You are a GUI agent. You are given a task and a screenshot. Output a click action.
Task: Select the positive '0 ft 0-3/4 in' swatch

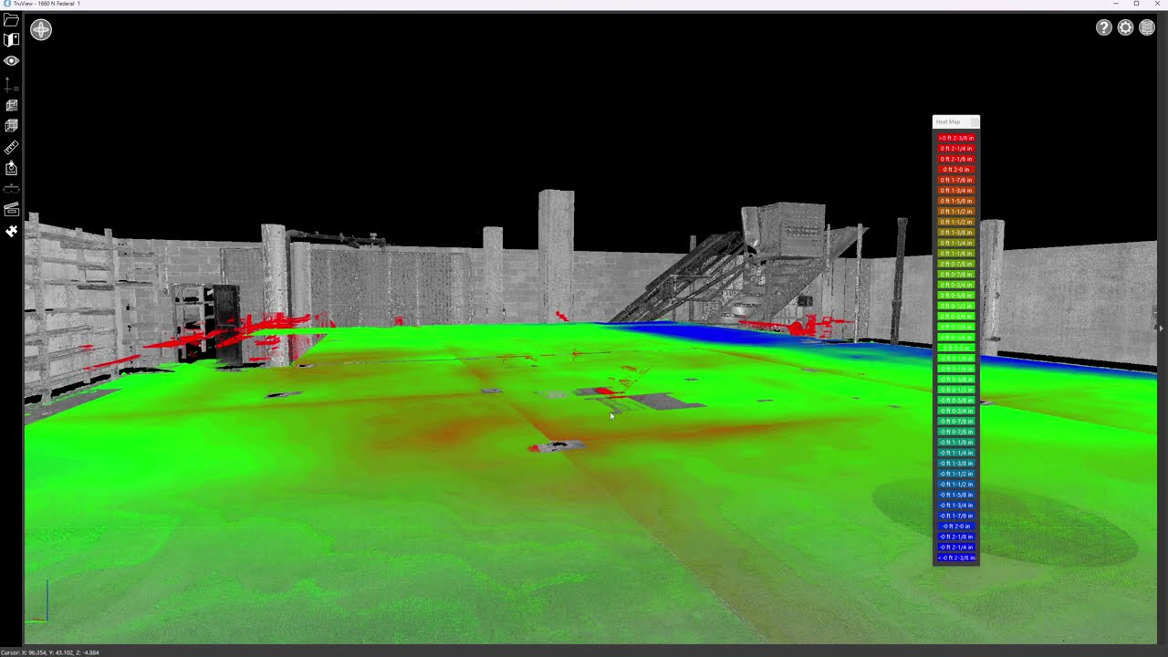point(956,285)
